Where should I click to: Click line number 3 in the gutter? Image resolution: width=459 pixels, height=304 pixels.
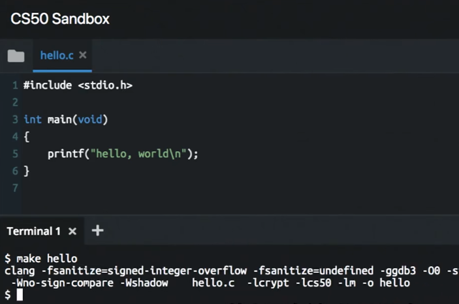pyautogui.click(x=15, y=119)
